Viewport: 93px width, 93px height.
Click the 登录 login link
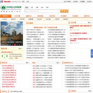(x=23, y=2)
